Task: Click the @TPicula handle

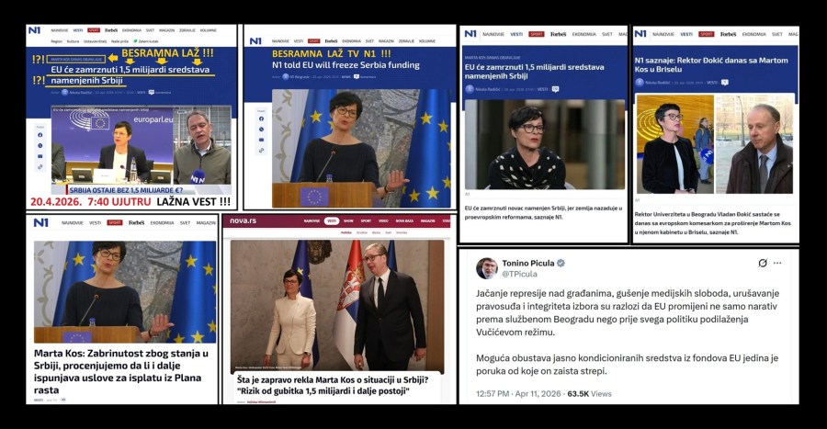Action: click(519, 274)
